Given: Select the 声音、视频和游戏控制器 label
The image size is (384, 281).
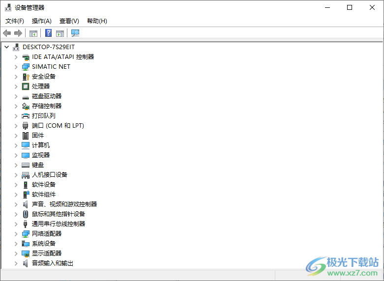Looking at the screenshot, I should click(x=64, y=204).
